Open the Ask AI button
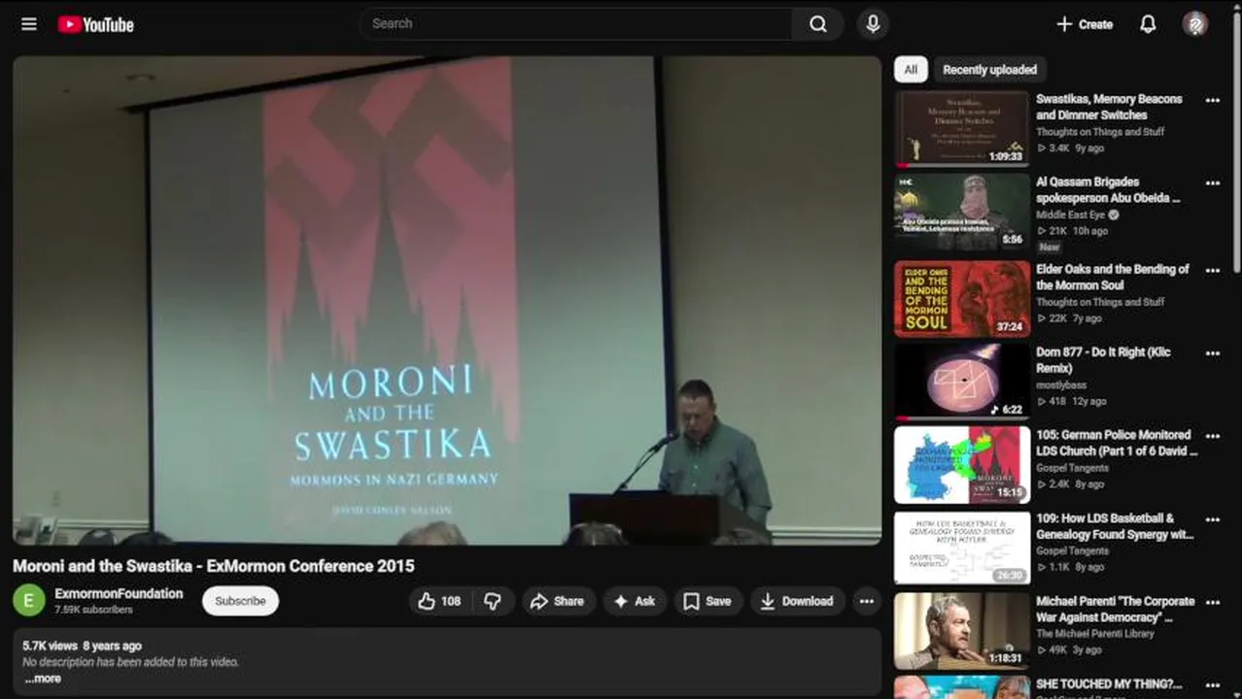1242x699 pixels. (x=635, y=601)
